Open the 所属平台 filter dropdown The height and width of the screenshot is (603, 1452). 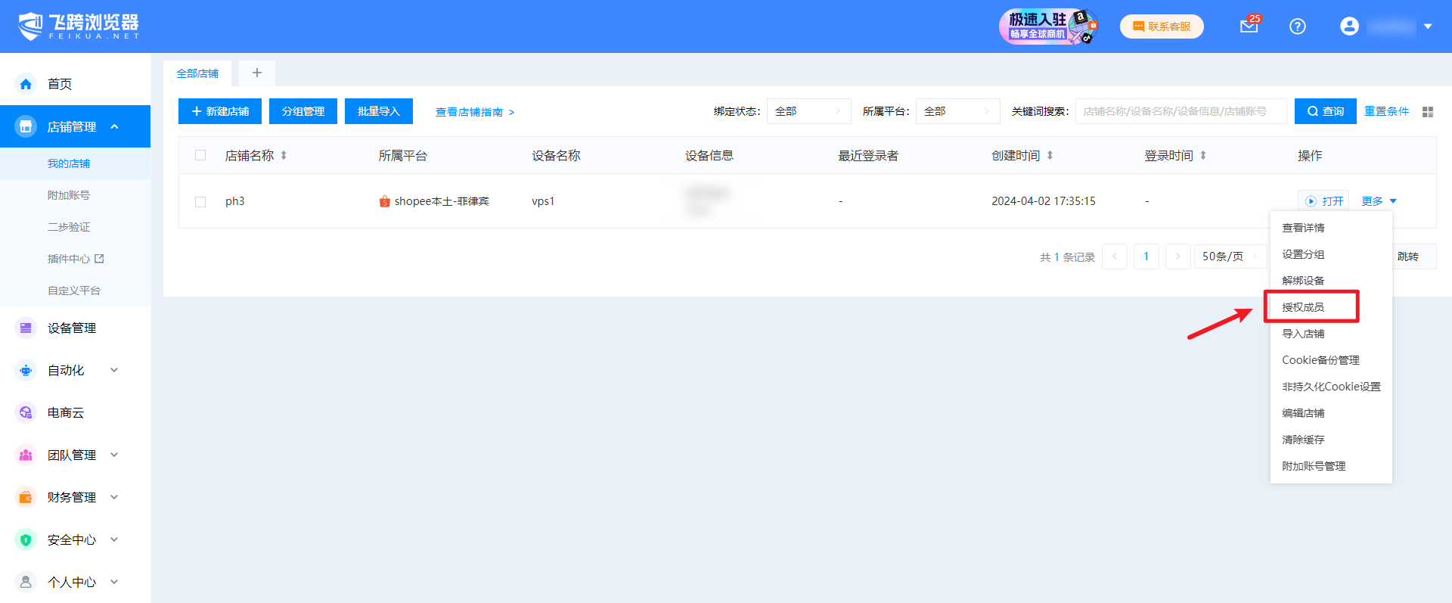tap(957, 111)
